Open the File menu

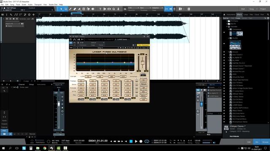point(2,5)
